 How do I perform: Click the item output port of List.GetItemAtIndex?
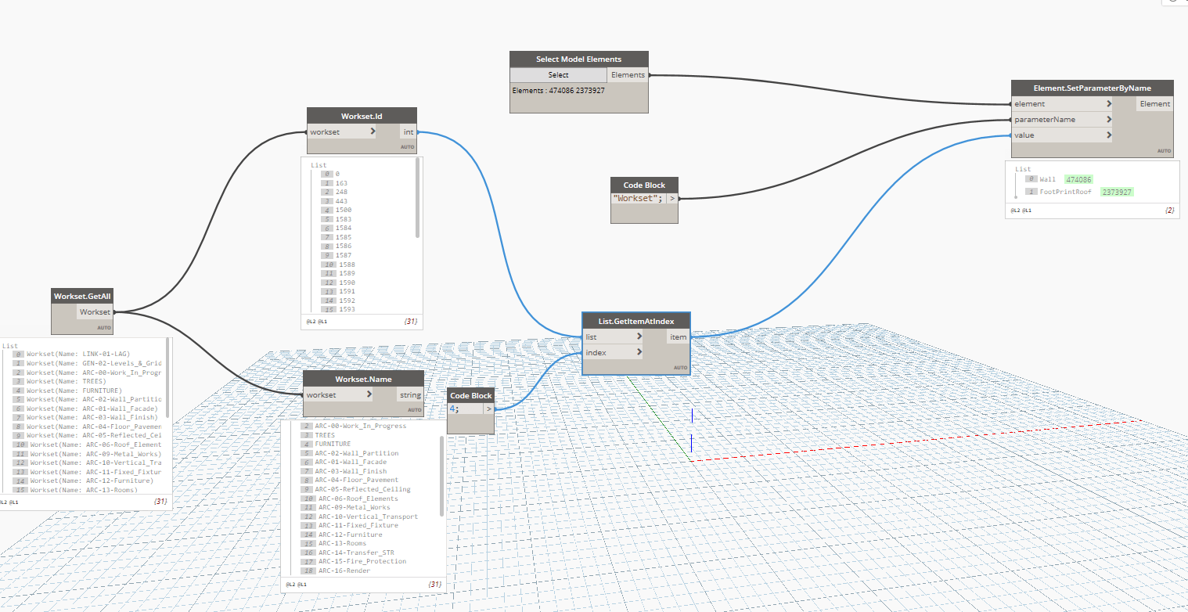(x=679, y=337)
